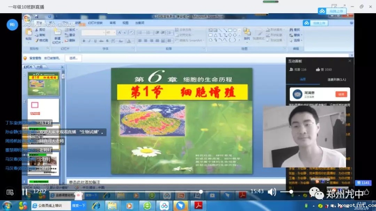Click the Office round button
Image resolution: width=376 pixels, height=211 pixels.
tap(27, 18)
